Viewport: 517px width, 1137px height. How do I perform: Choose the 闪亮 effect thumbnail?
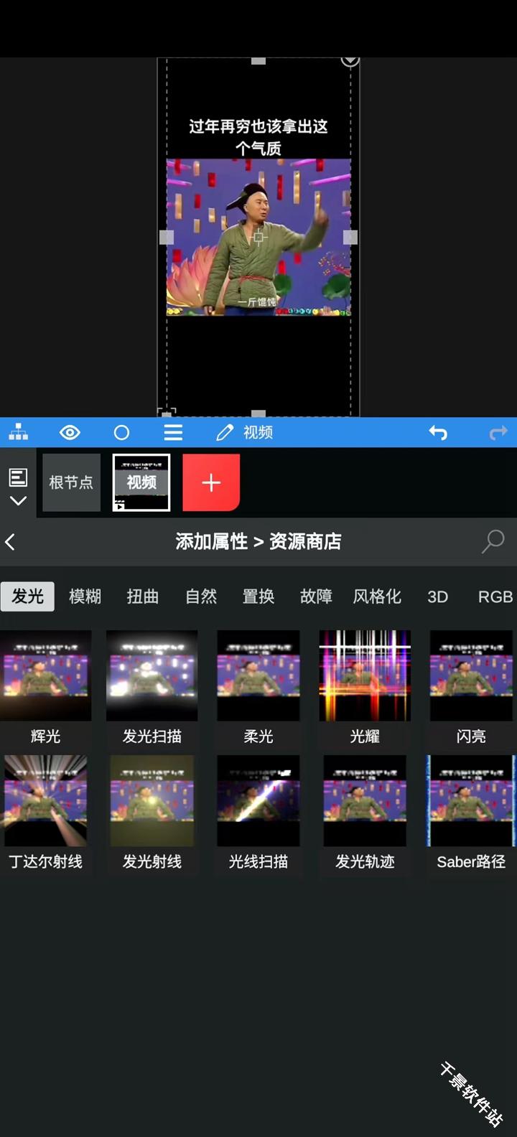click(471, 675)
